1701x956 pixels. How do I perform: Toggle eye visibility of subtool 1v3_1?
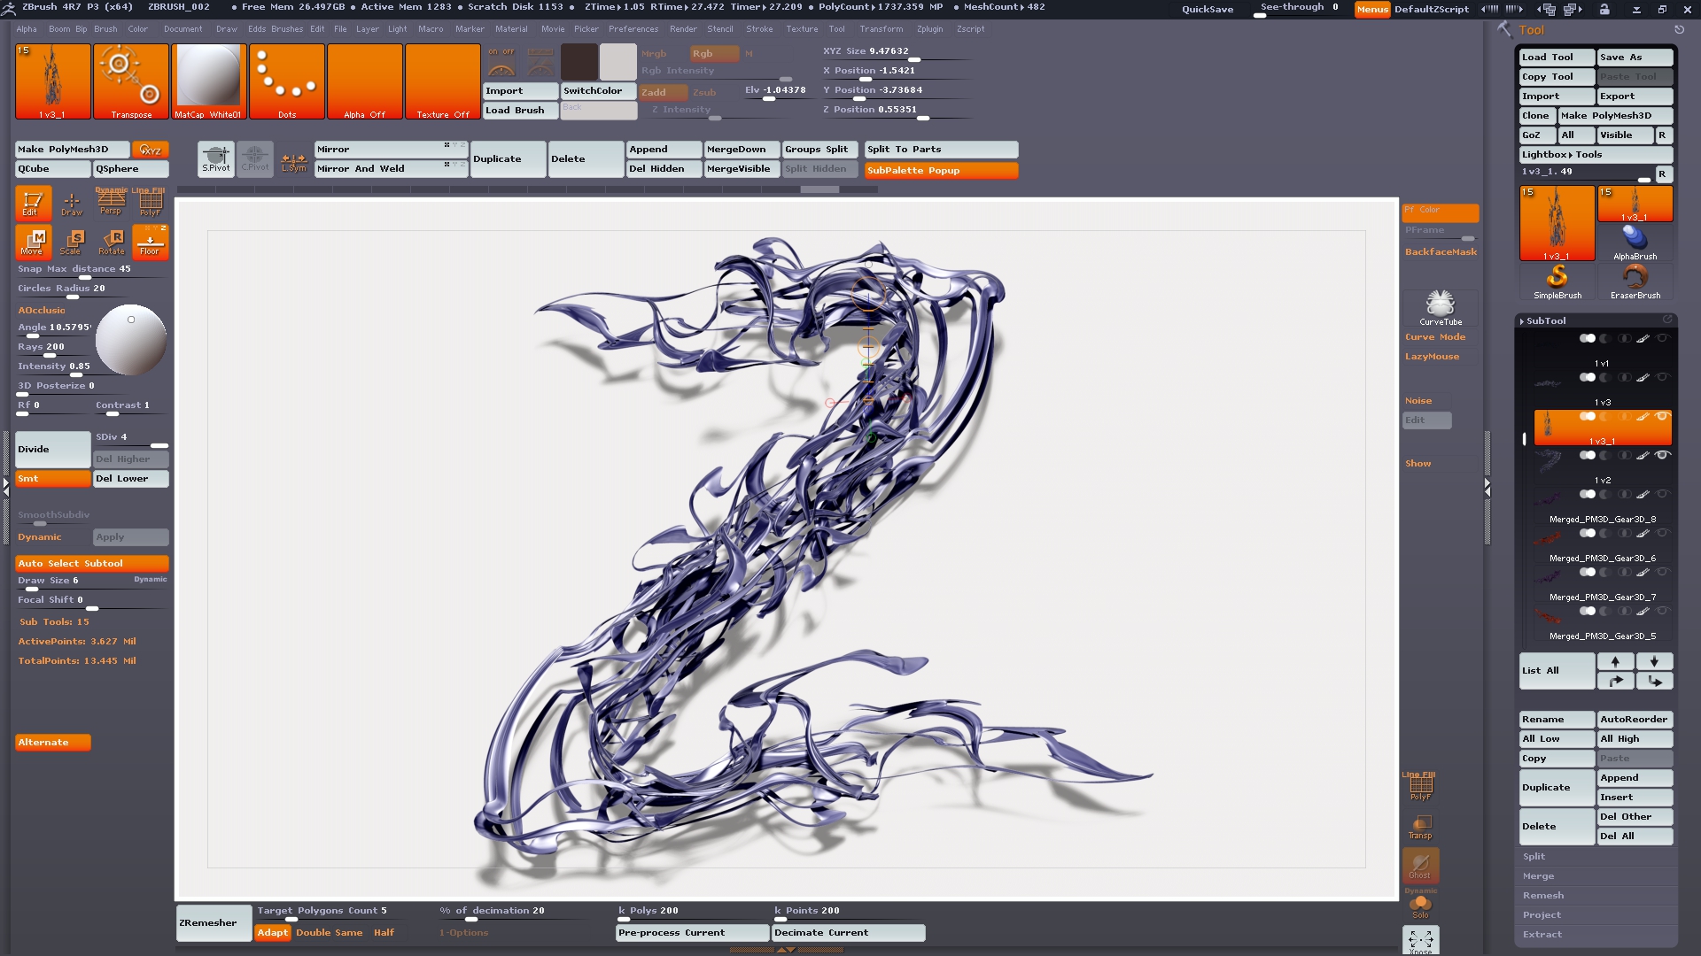[1662, 416]
